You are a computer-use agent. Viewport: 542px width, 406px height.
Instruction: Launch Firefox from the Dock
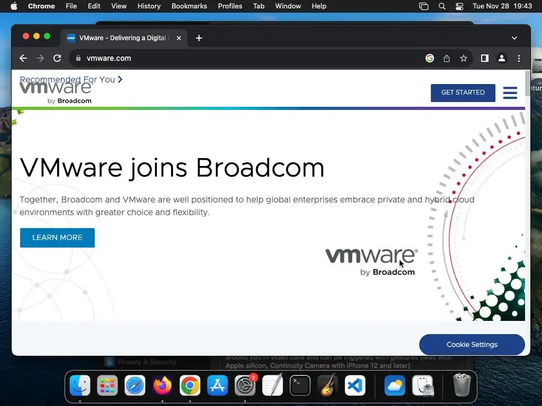click(x=162, y=385)
